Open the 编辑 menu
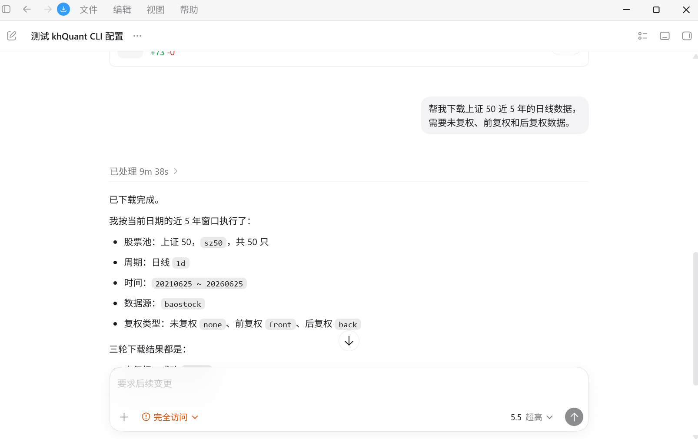This screenshot has height=439, width=698. (x=122, y=10)
